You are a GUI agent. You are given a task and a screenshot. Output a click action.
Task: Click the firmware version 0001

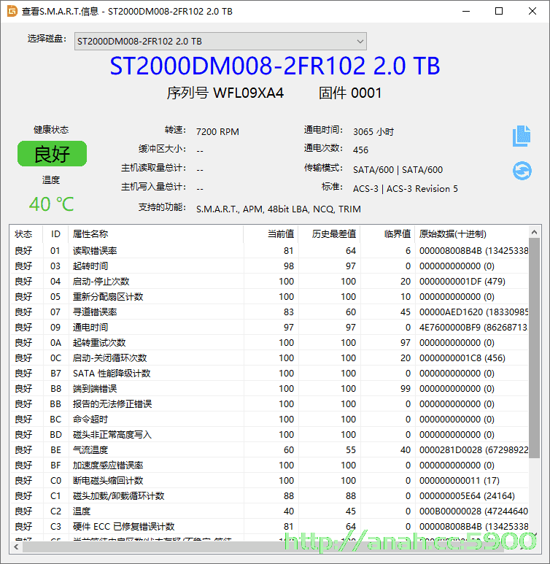366,93
